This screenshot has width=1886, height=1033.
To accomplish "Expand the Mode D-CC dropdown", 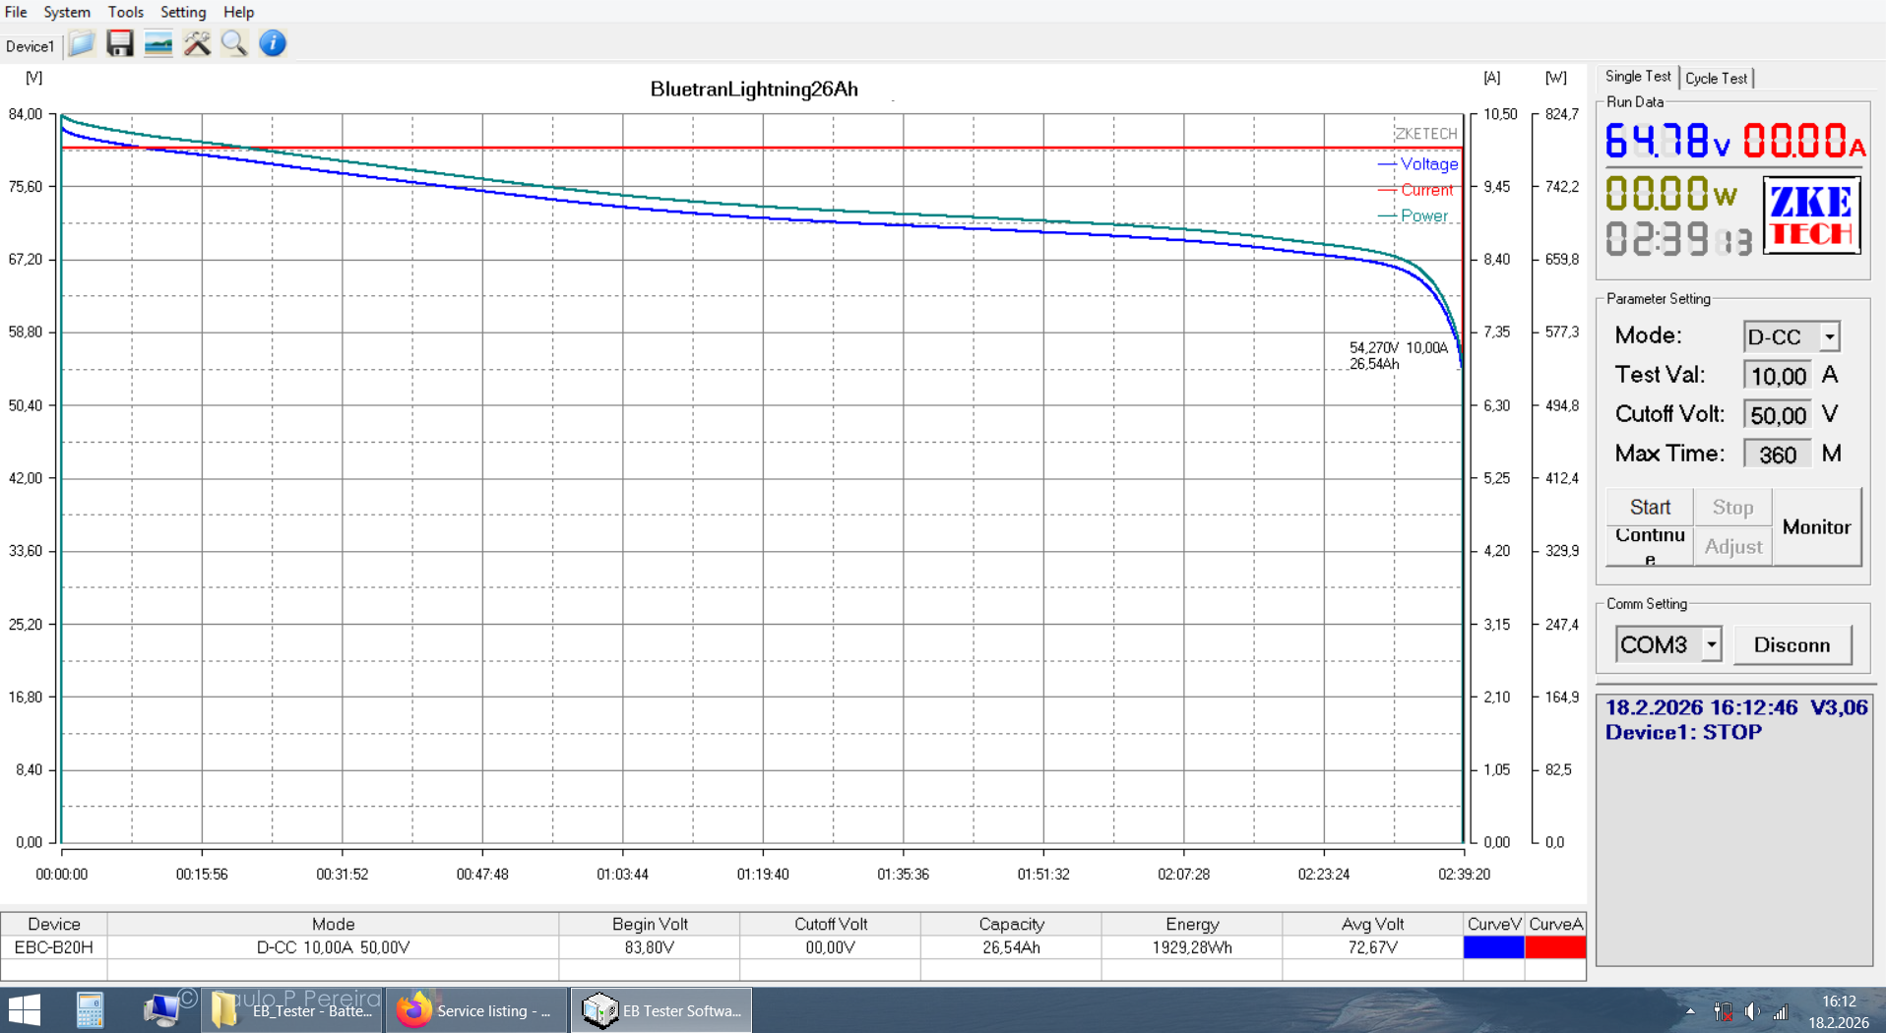I will (1829, 336).
